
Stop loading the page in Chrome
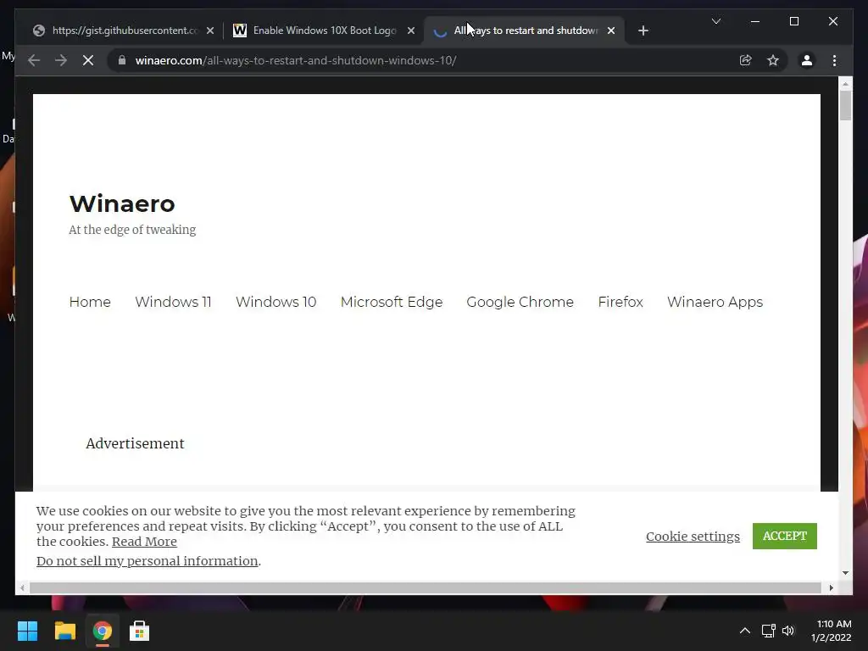[88, 60]
